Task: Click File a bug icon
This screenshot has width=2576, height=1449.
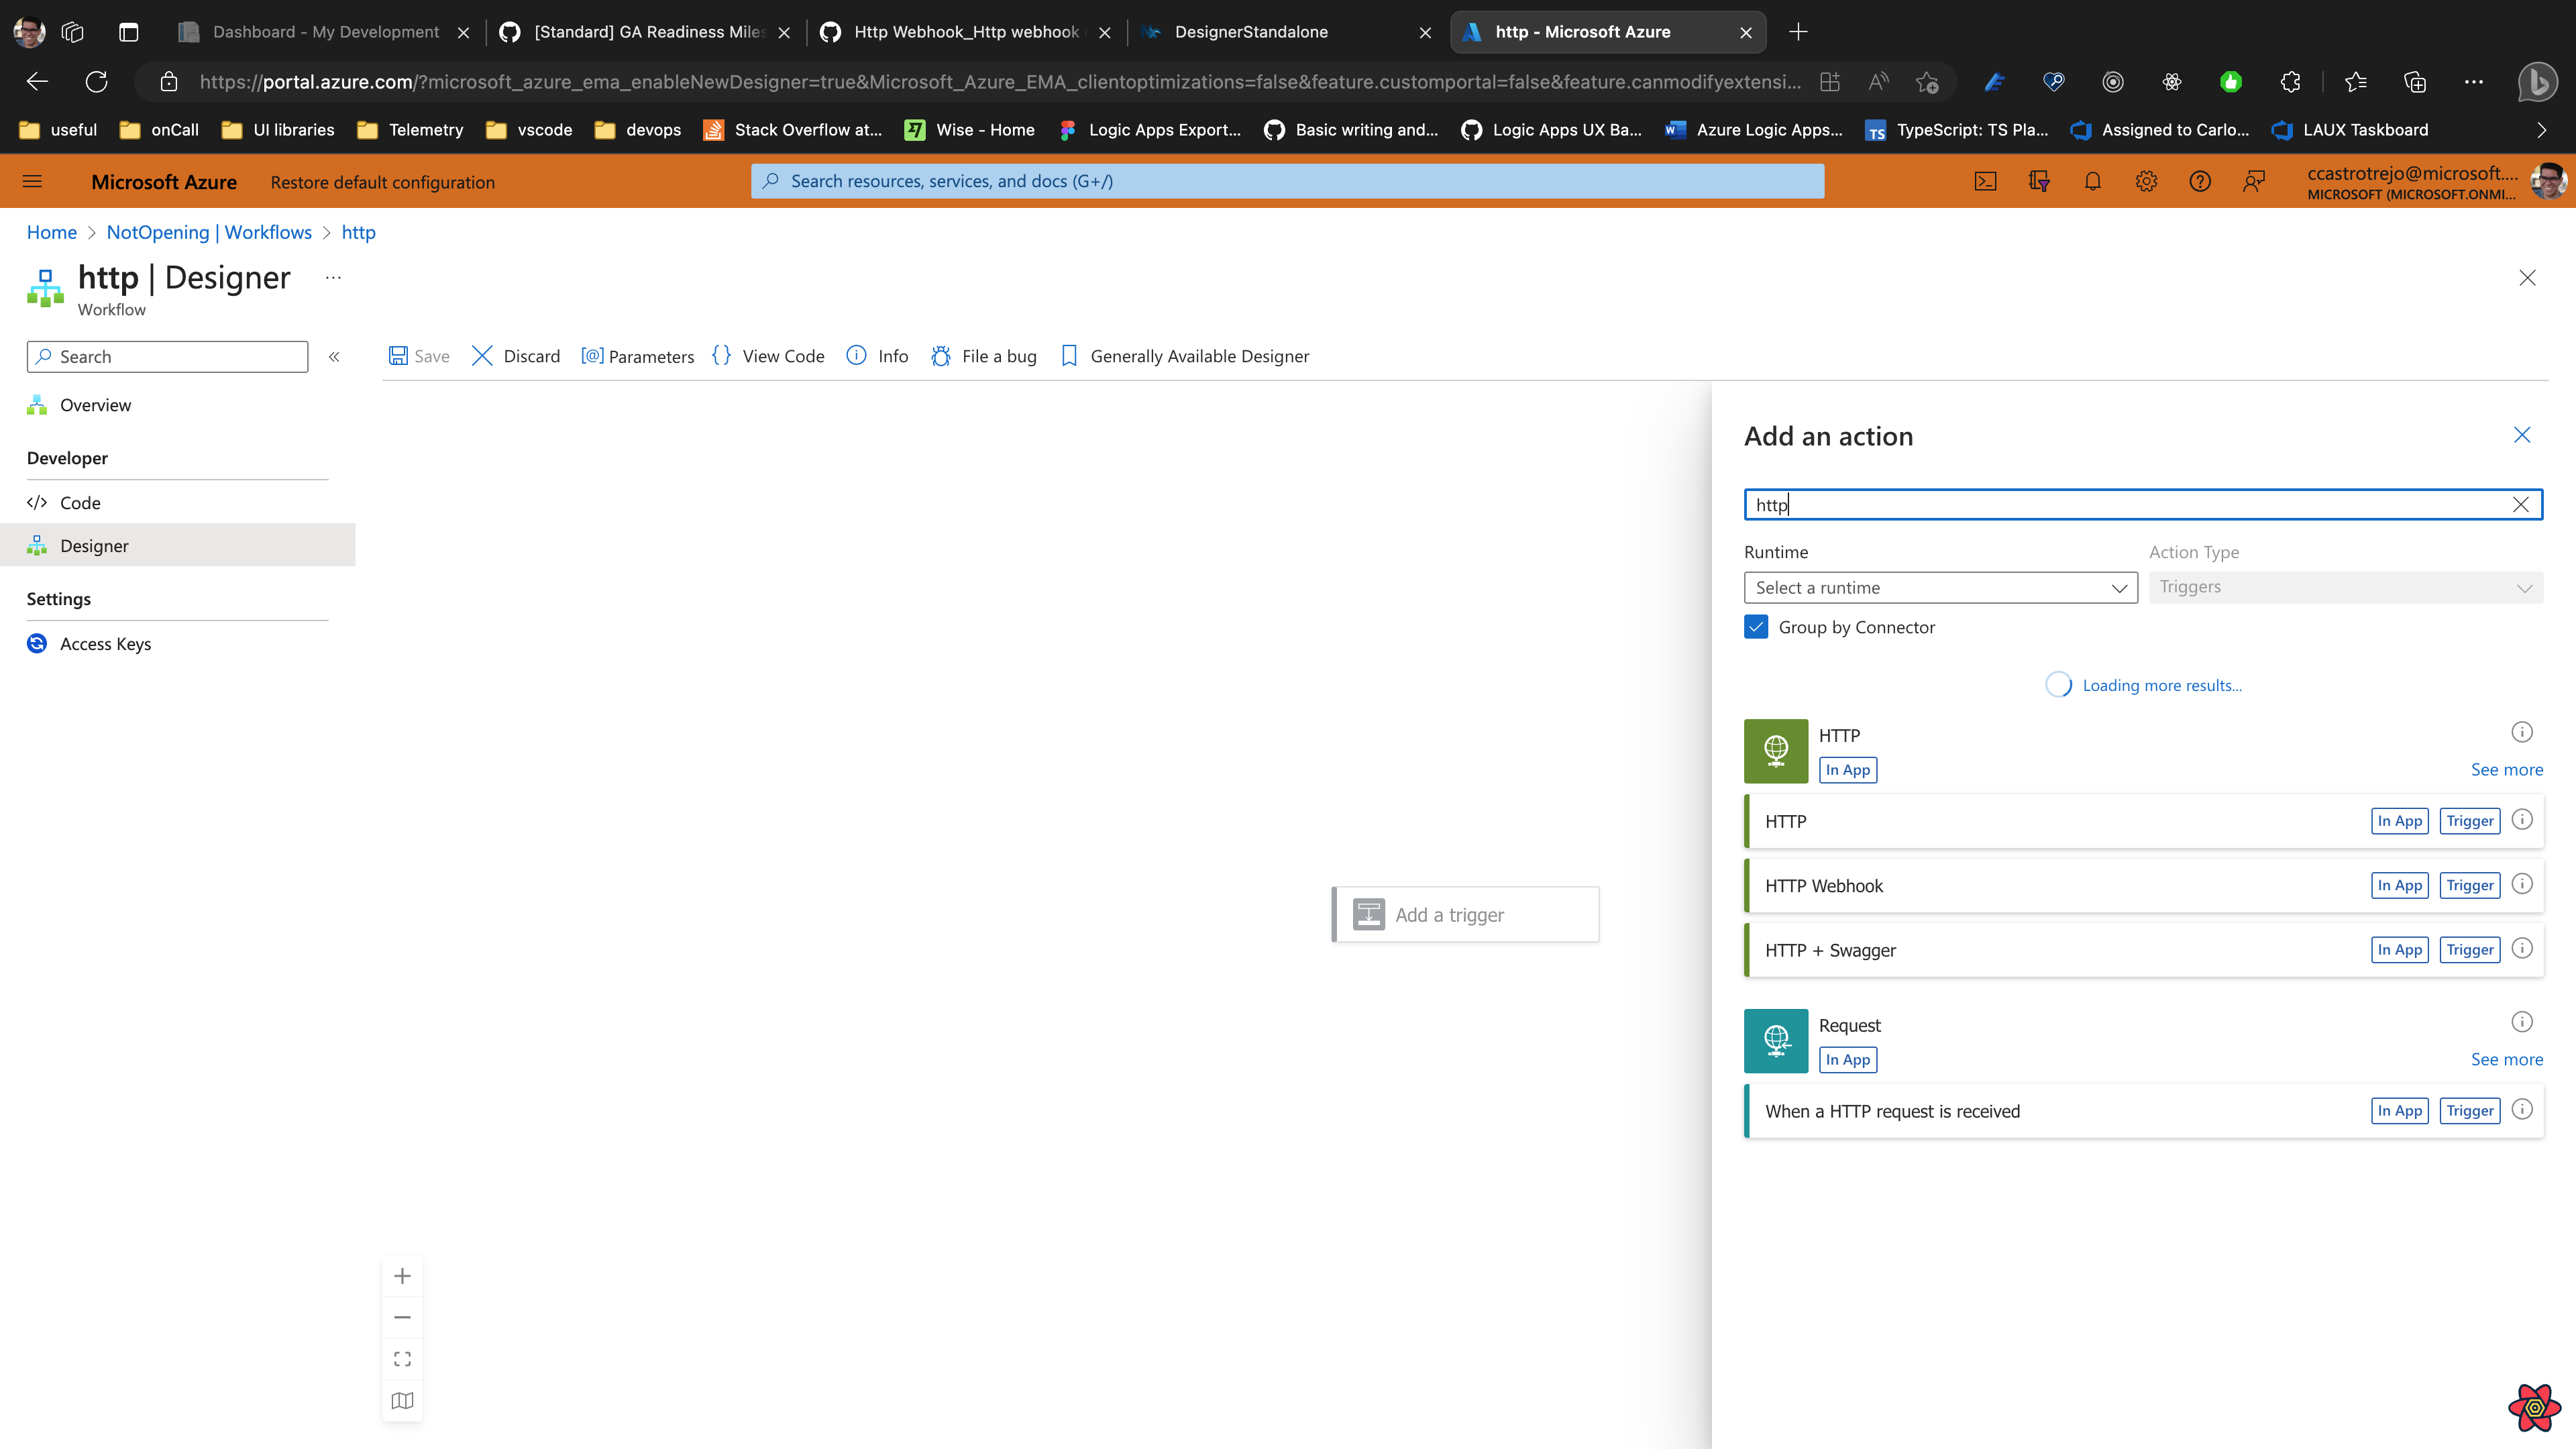Action: click(x=982, y=356)
